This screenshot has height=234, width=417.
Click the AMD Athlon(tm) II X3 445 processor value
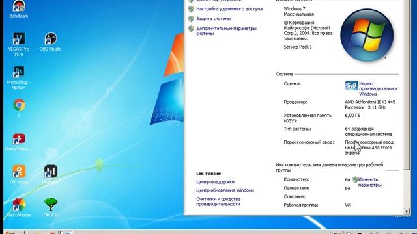coord(370,105)
